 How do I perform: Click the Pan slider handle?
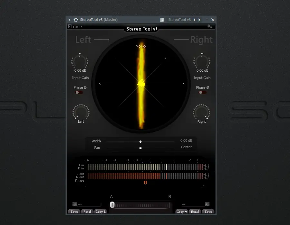coord(140,148)
